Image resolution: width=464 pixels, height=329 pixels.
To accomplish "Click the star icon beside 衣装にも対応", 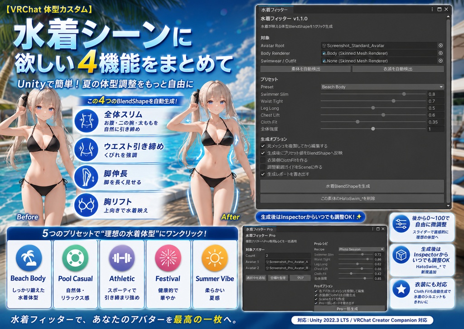I will pyautogui.click(x=401, y=289).
